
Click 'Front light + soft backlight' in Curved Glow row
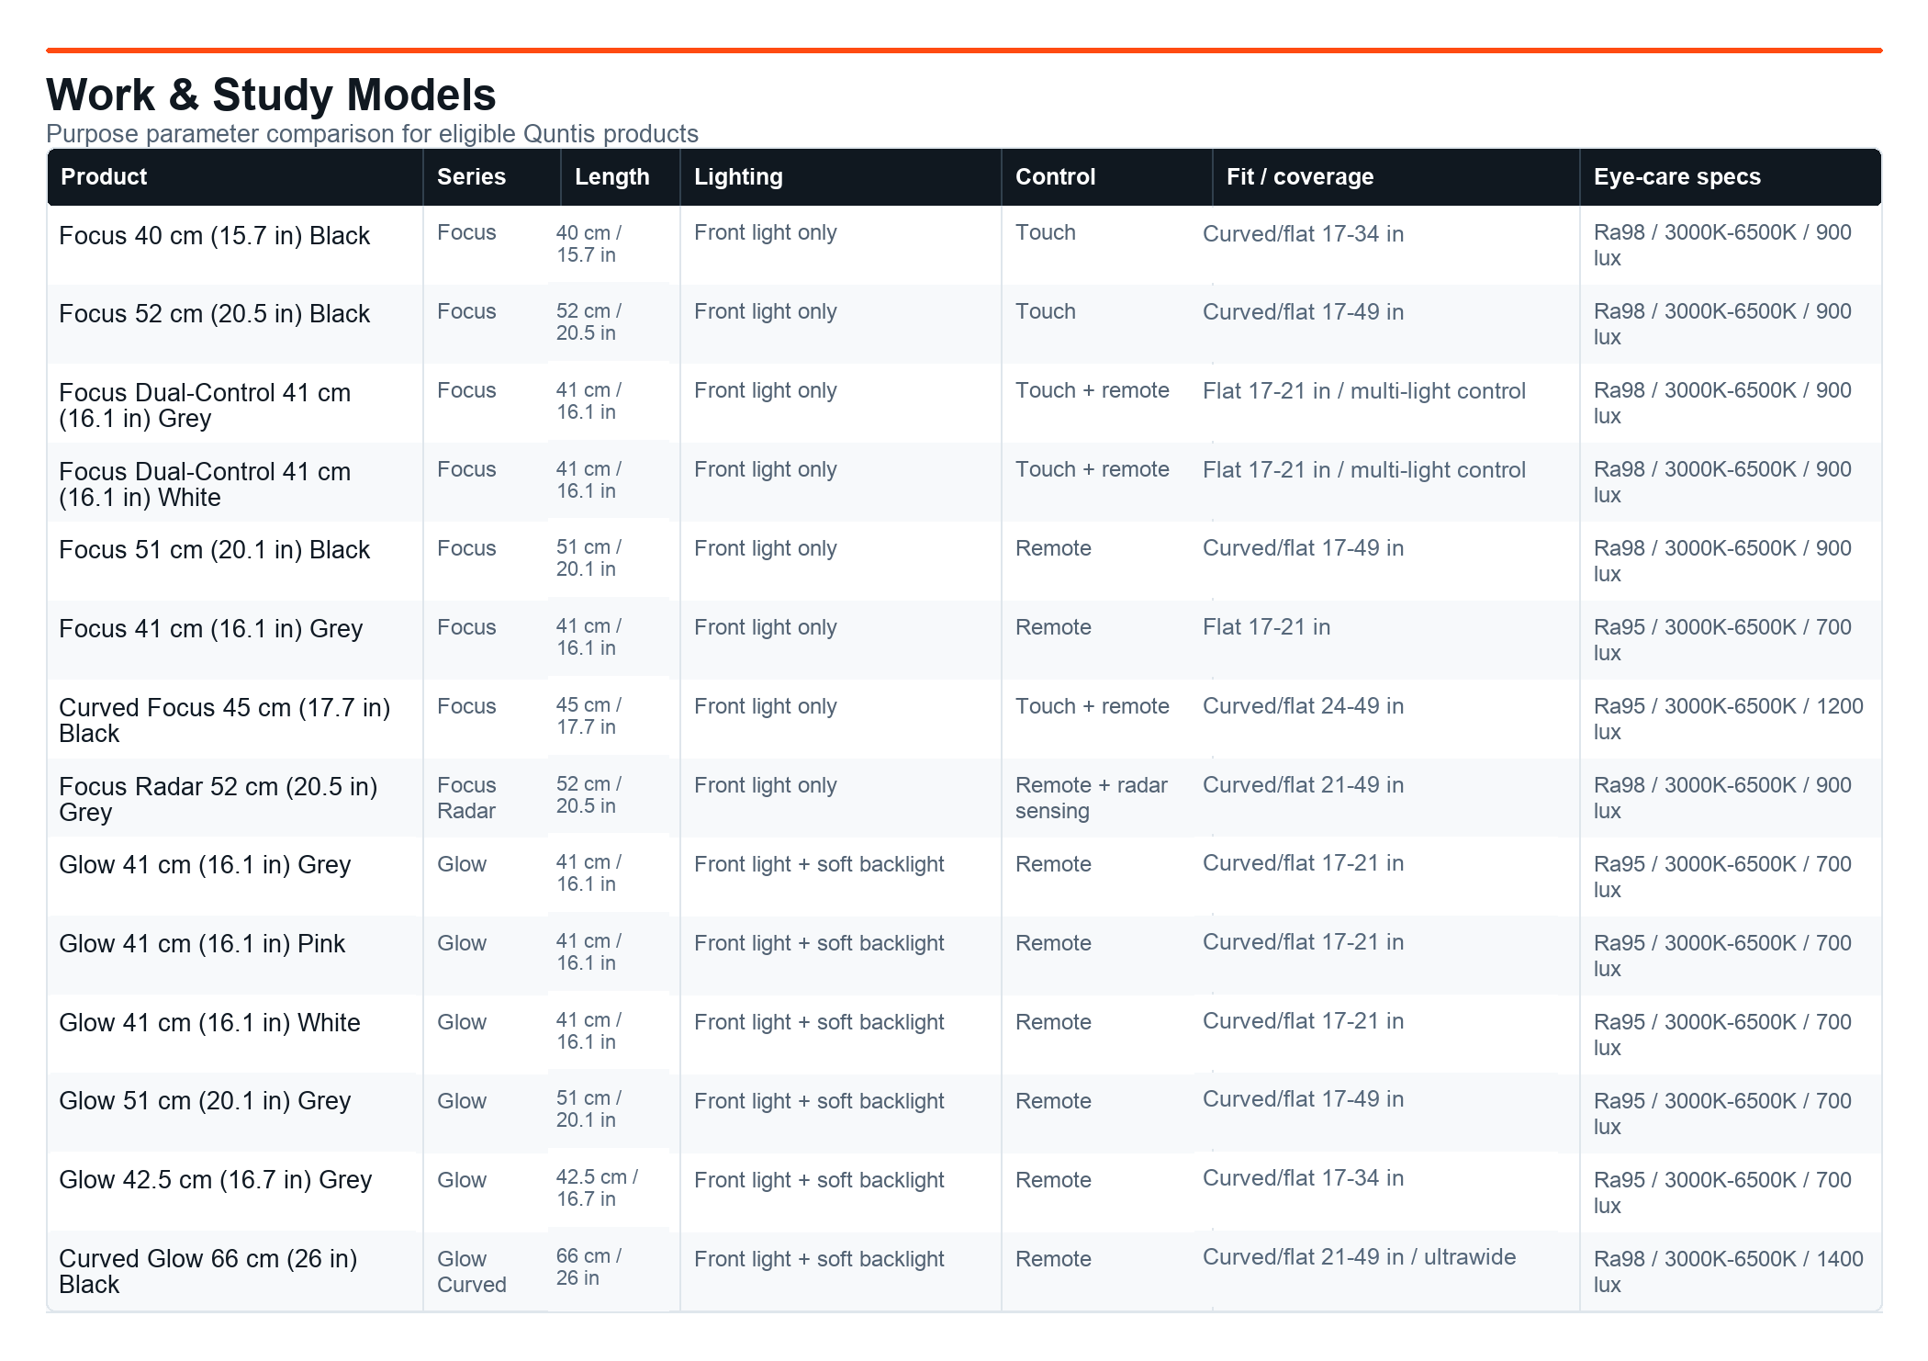819,1259
